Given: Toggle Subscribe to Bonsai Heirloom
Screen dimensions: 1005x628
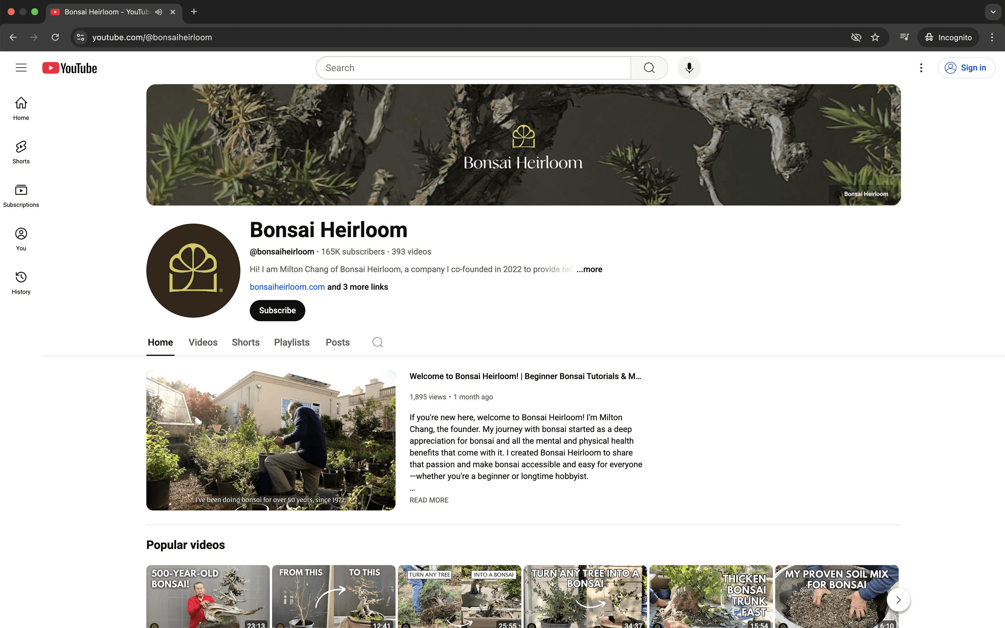Looking at the screenshot, I should [277, 310].
